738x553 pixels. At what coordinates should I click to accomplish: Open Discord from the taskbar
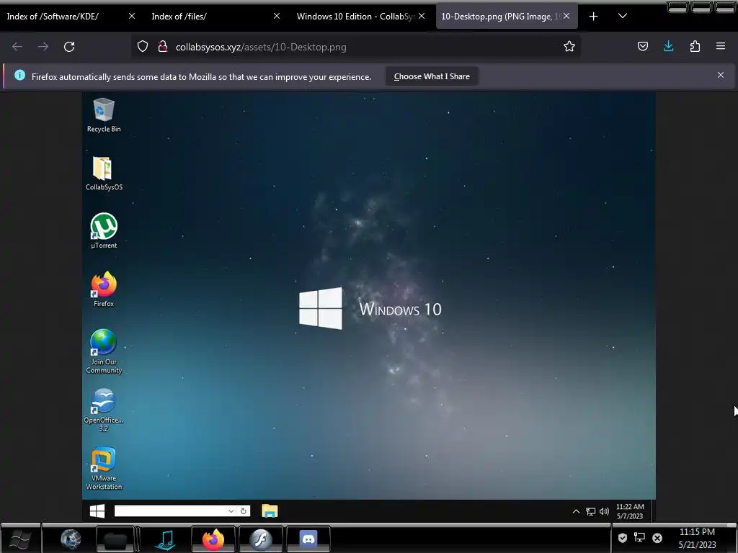point(308,539)
